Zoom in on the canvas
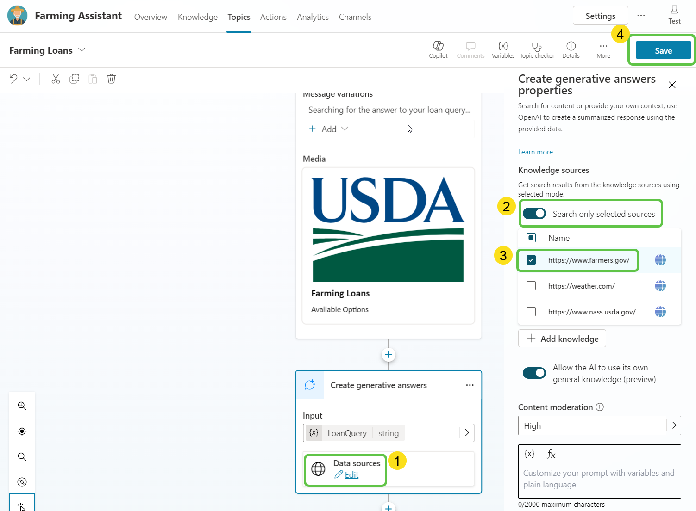The width and height of the screenshot is (696, 511). pyautogui.click(x=22, y=406)
